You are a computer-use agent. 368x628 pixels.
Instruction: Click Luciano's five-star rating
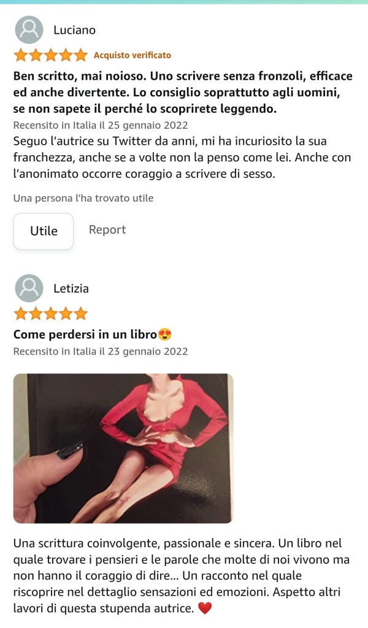coord(50,55)
